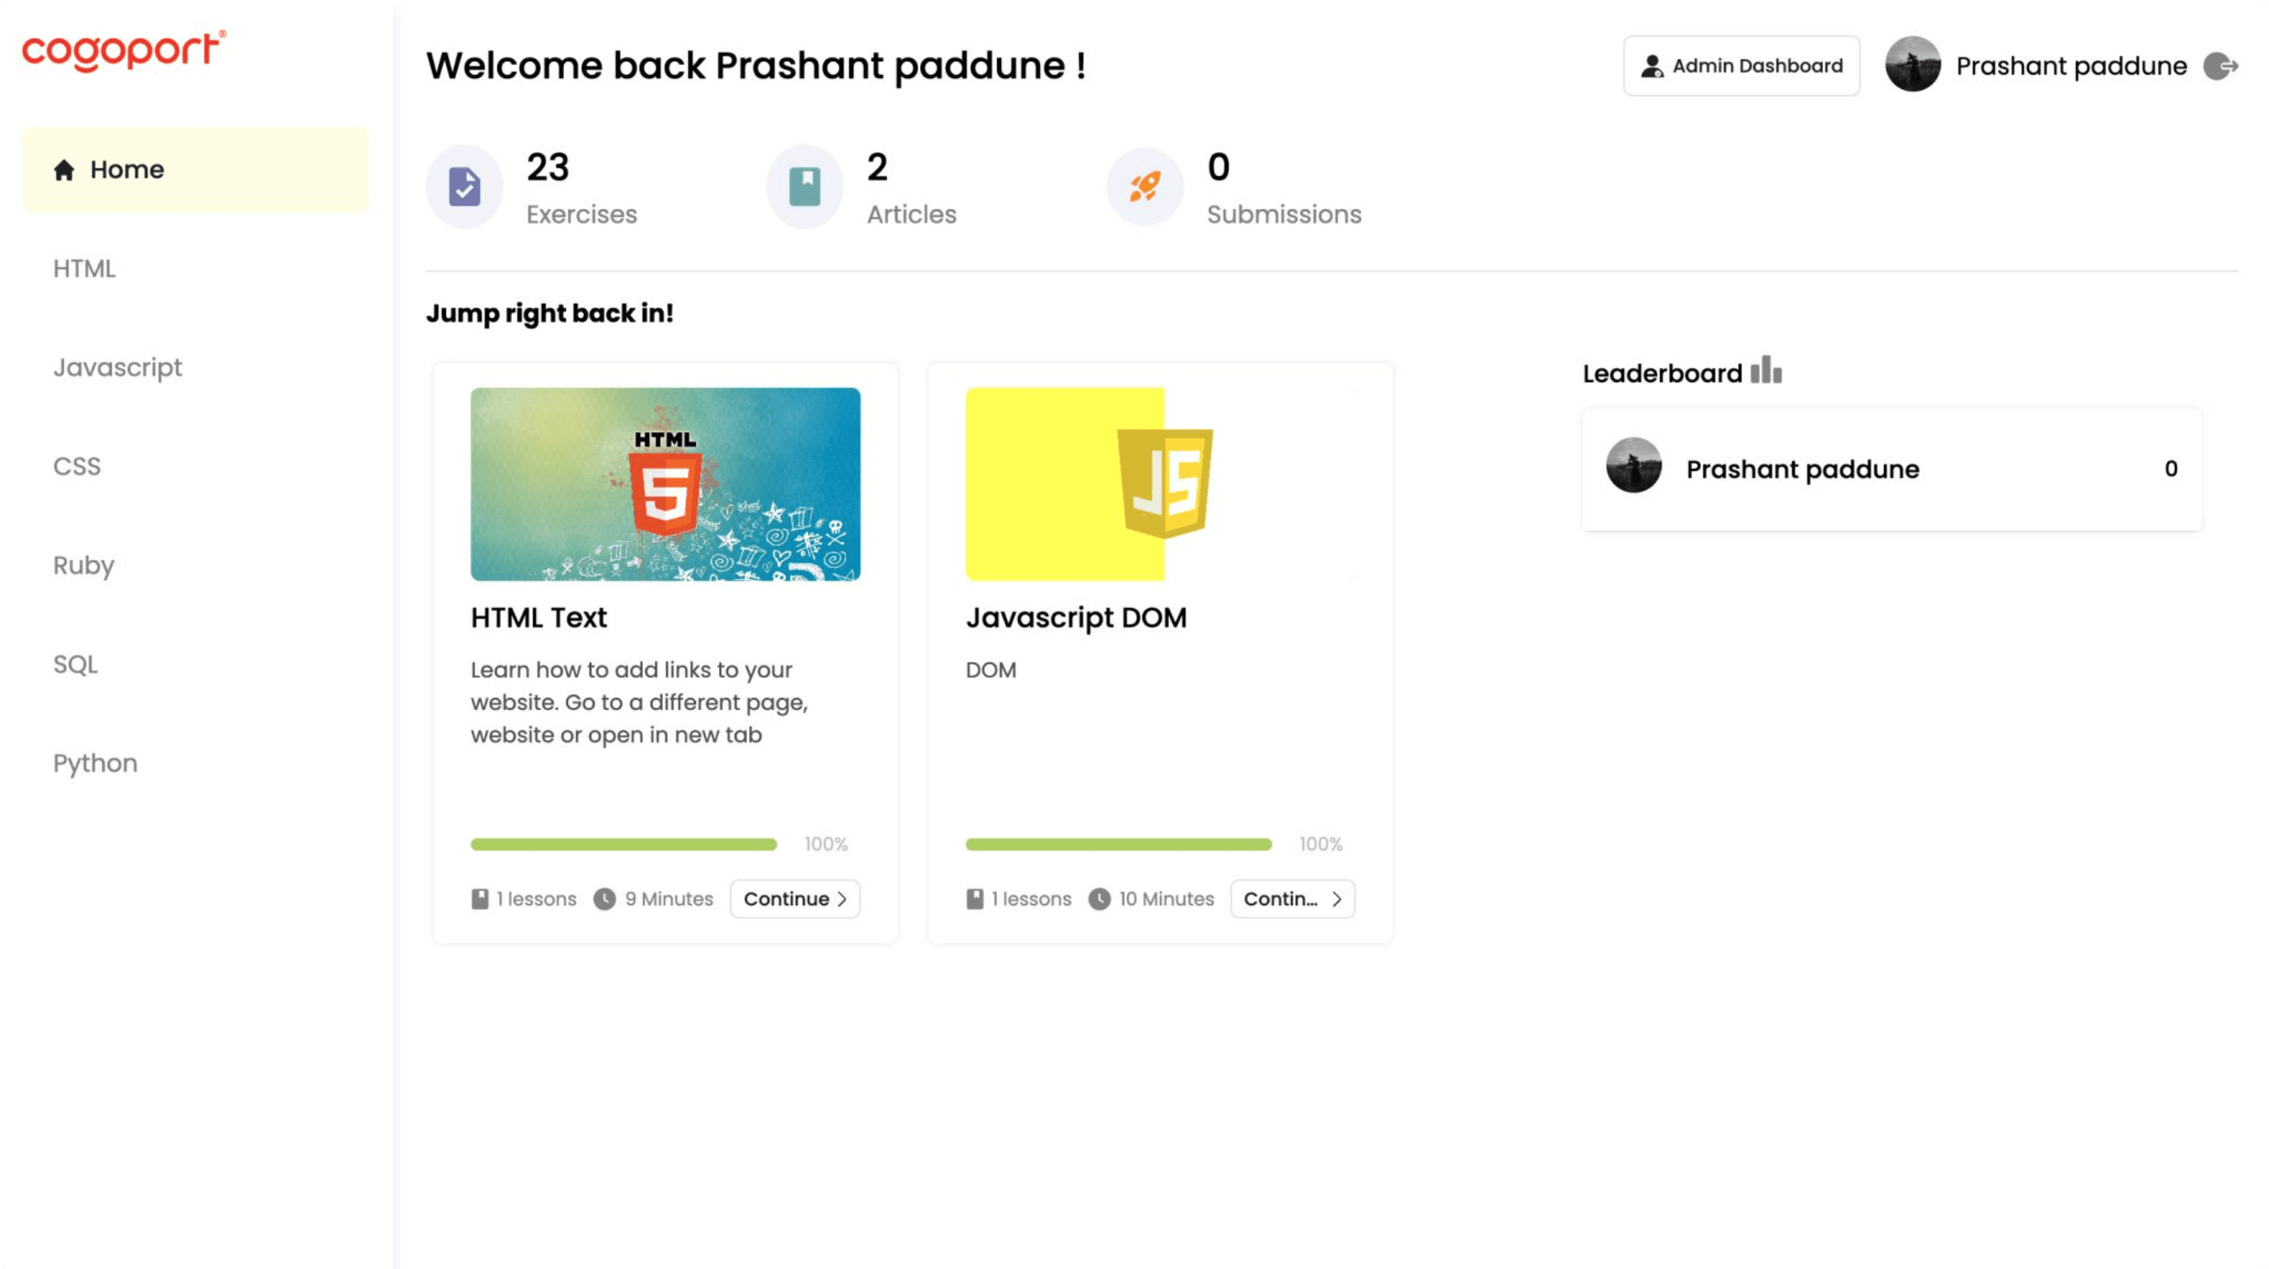
Task: Click the Articles bookmark icon
Action: [804, 186]
